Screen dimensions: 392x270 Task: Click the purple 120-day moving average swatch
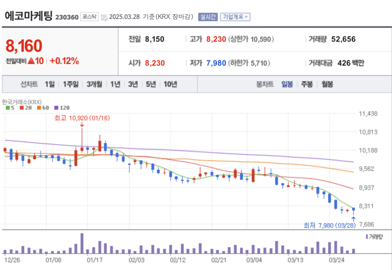coord(56,108)
